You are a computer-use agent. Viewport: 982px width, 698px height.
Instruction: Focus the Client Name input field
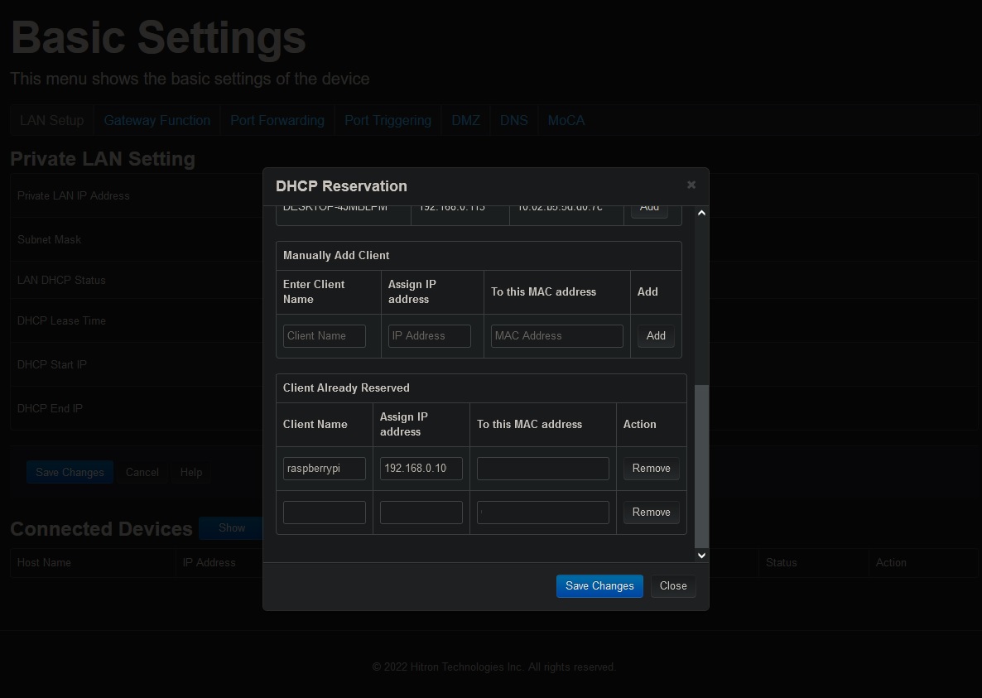(324, 336)
